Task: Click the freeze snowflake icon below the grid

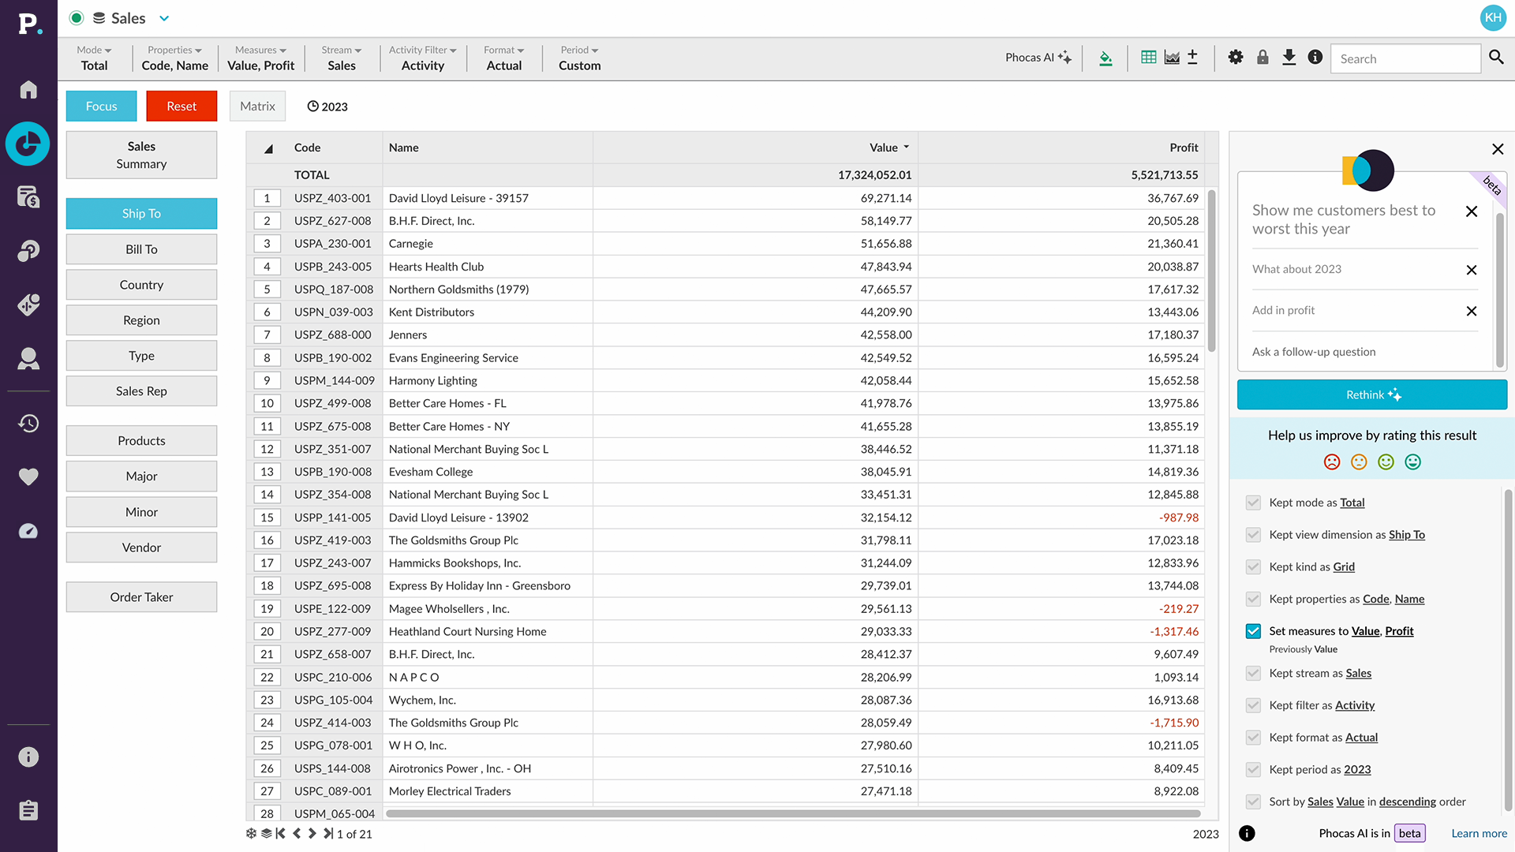Action: point(250,833)
